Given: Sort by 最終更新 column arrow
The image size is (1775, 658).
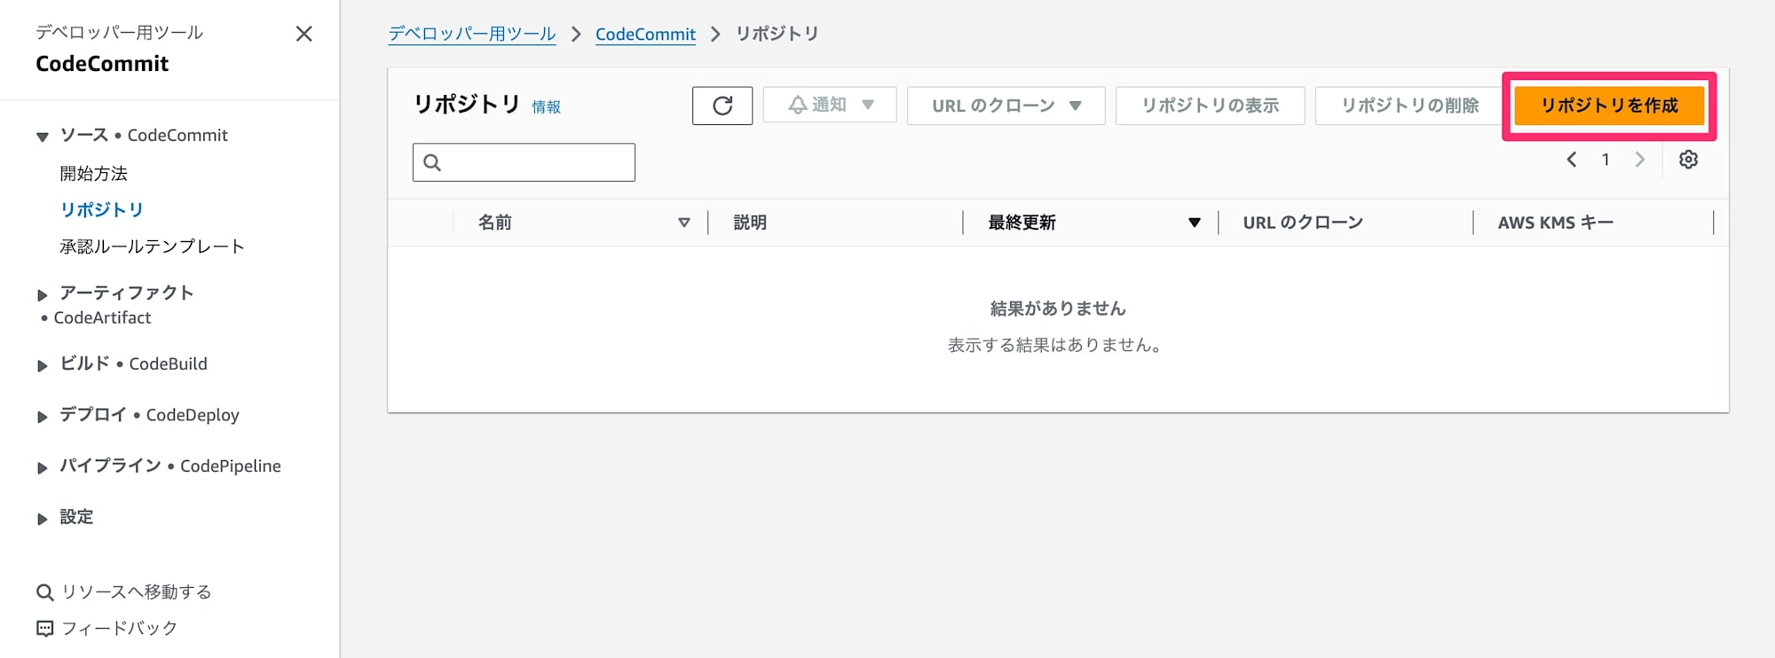Looking at the screenshot, I should tap(1195, 223).
